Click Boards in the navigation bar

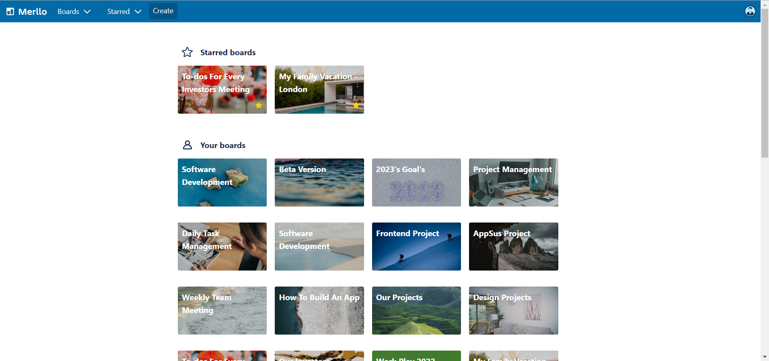point(68,11)
